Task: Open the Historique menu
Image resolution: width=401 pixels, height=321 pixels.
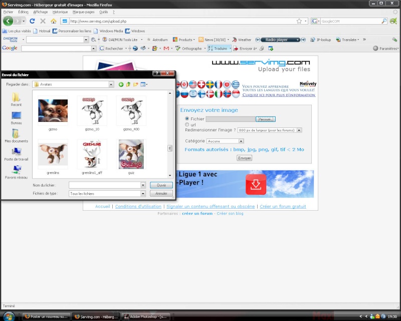Action: point(60,12)
